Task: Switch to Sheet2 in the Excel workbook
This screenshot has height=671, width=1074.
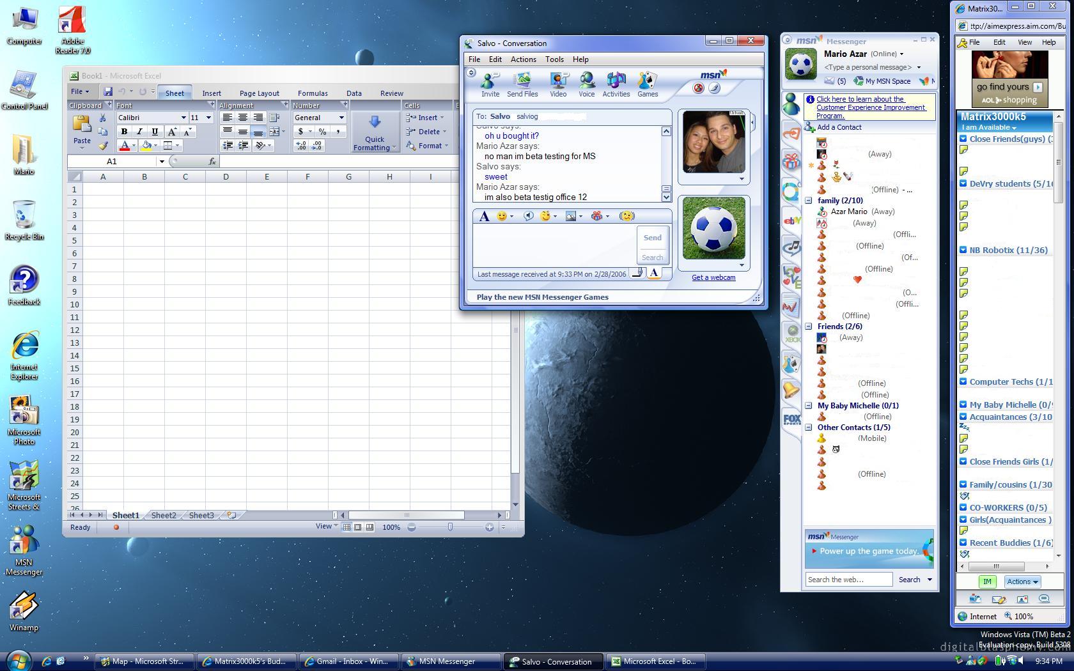Action: point(163,515)
